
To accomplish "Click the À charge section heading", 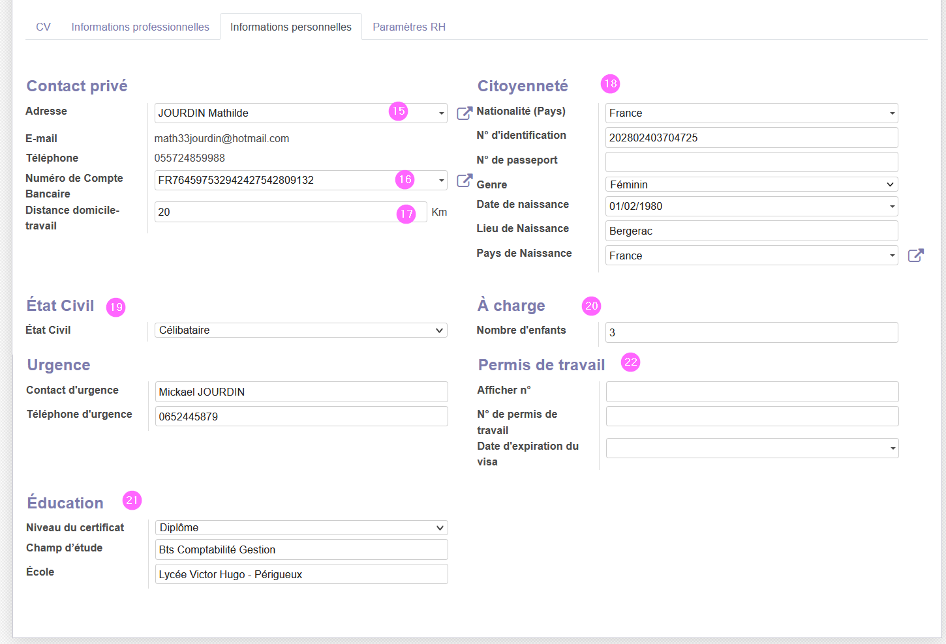I will click(511, 305).
